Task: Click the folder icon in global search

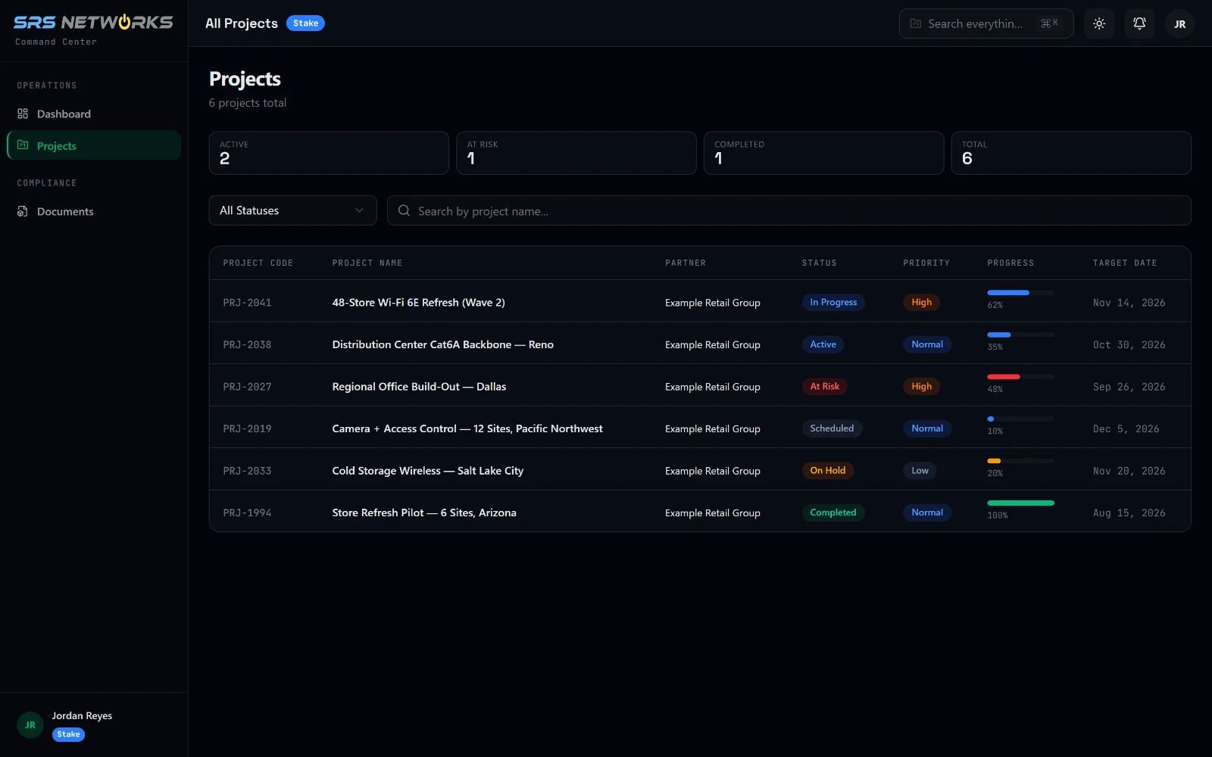Action: [915, 23]
